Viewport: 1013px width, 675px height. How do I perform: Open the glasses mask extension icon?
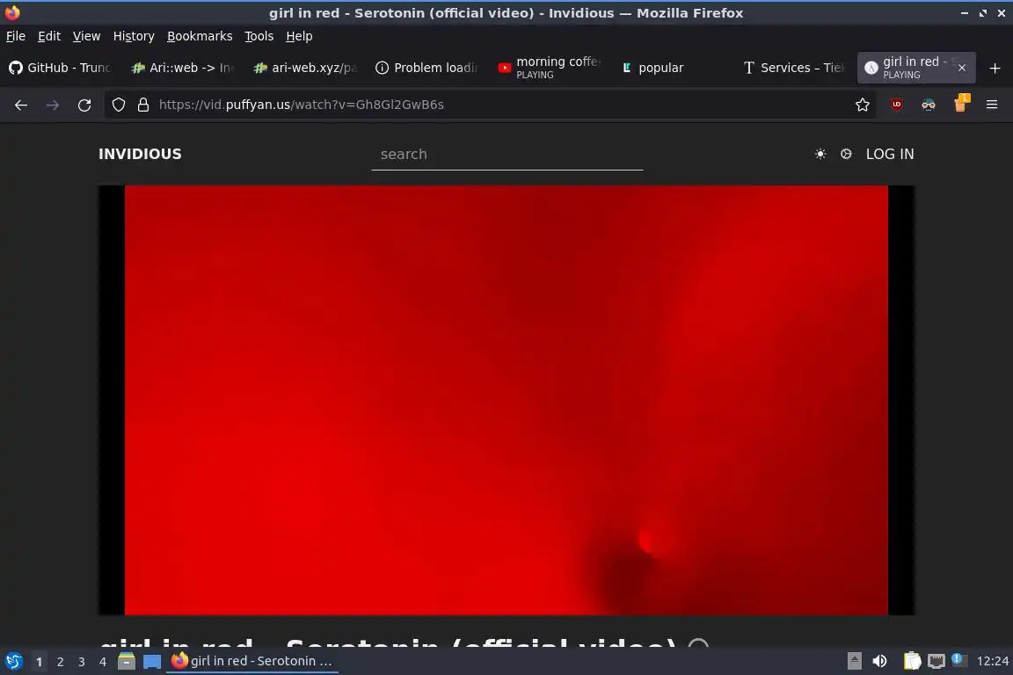click(x=929, y=105)
